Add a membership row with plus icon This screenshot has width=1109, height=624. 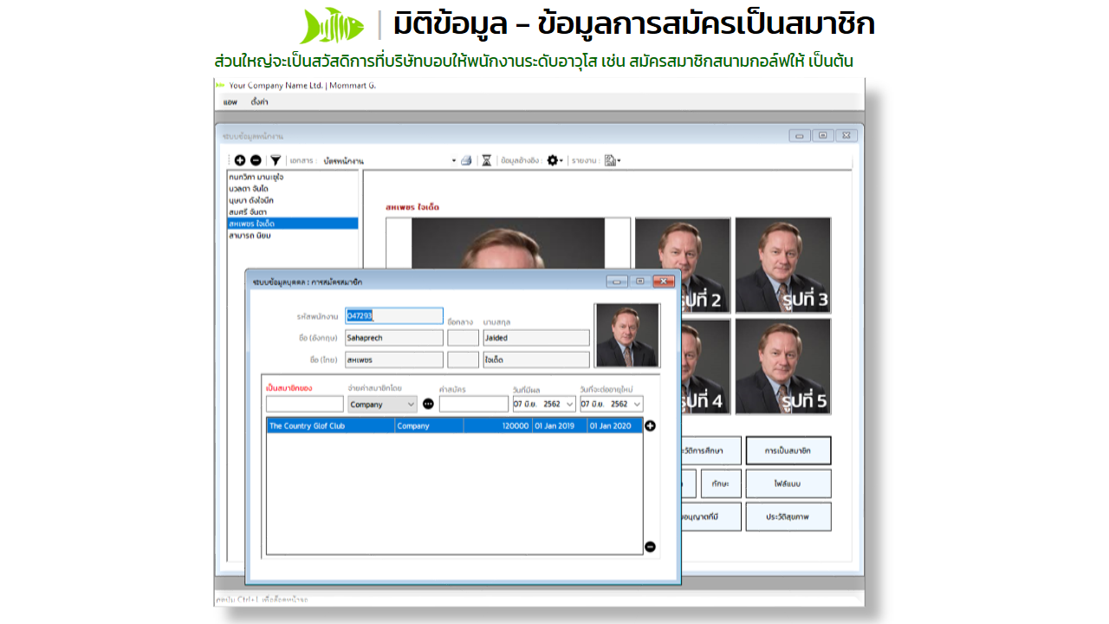point(651,426)
